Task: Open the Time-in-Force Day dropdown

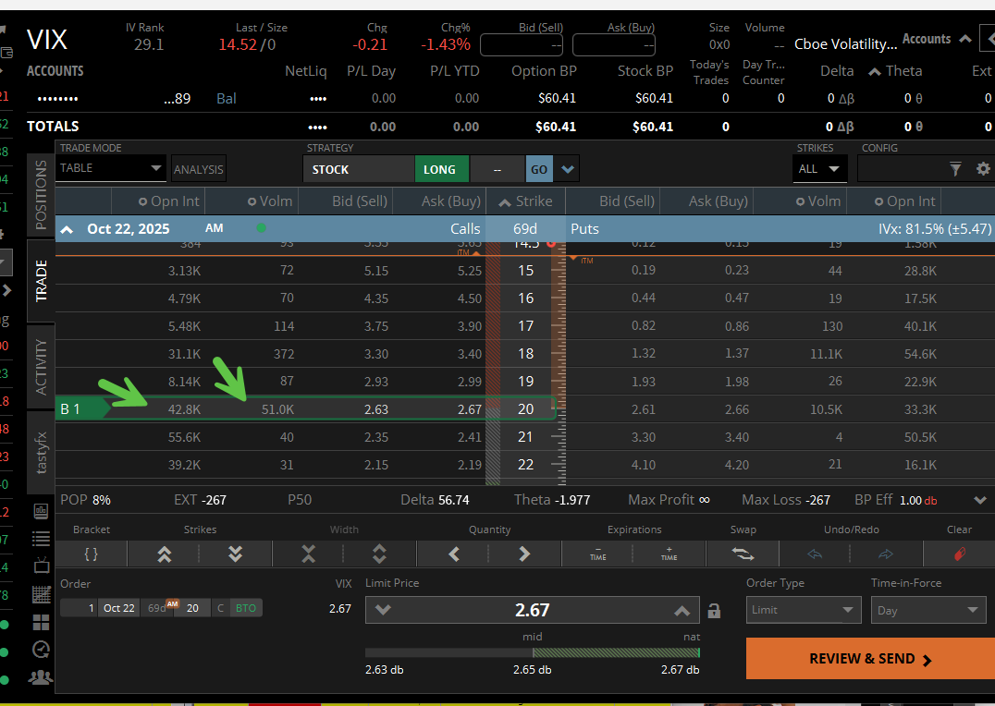Action: (x=928, y=610)
